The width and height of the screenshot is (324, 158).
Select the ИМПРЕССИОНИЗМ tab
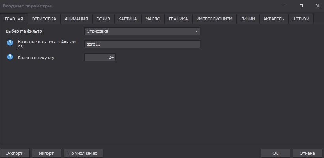click(214, 19)
